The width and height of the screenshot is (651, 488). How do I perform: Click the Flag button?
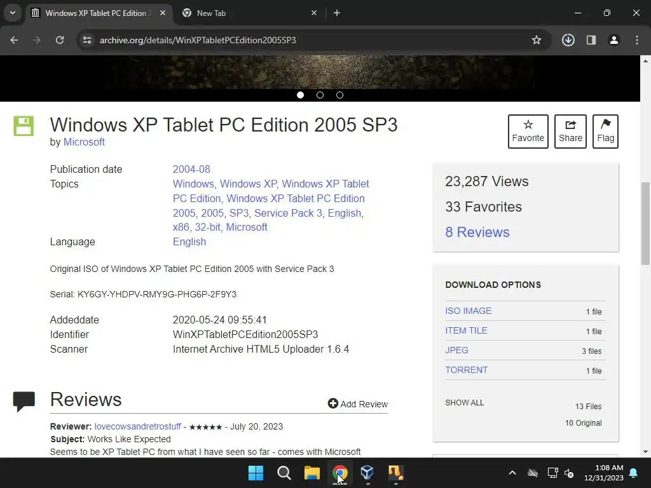(605, 132)
